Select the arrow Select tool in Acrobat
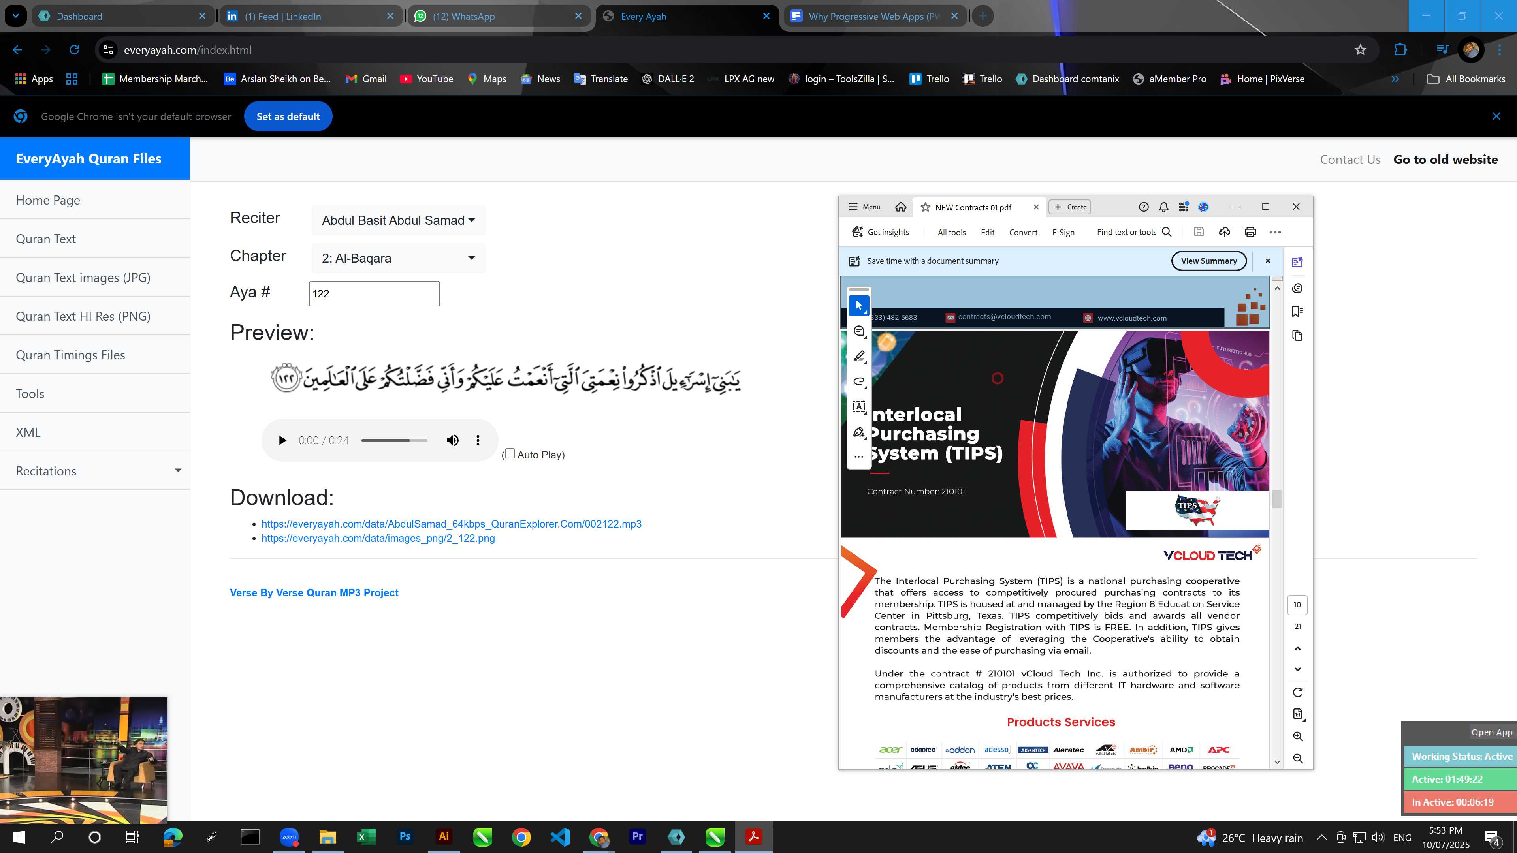 click(859, 306)
